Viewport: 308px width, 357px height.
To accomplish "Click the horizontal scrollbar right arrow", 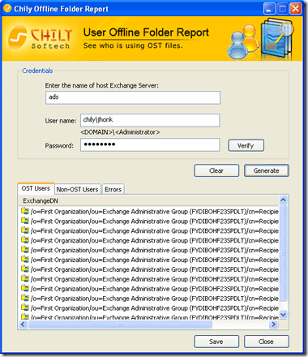I will pyautogui.click(x=274, y=324).
